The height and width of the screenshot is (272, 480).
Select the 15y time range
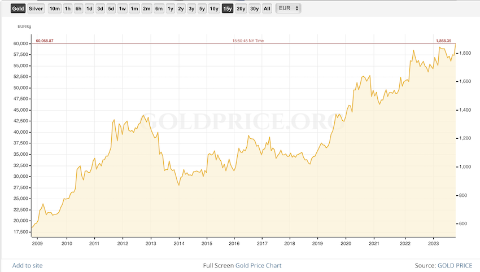(228, 8)
